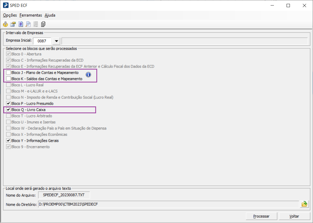Click the Processar button

click(261, 216)
